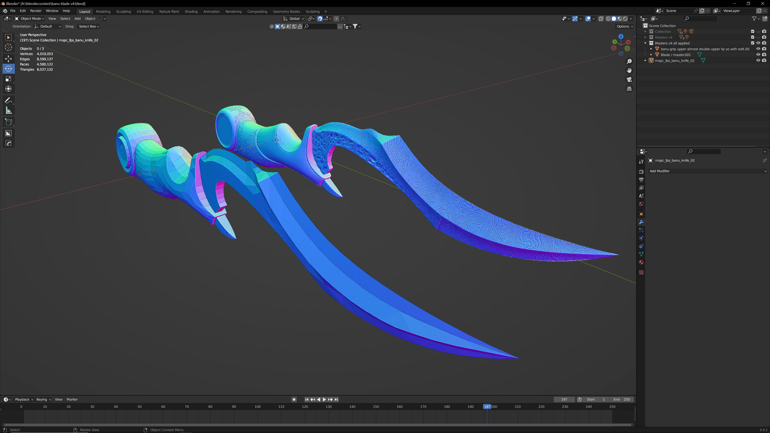Viewport: 770px width, 433px height.
Task: Hide the Blade / master.001 object
Action: pyautogui.click(x=758, y=55)
